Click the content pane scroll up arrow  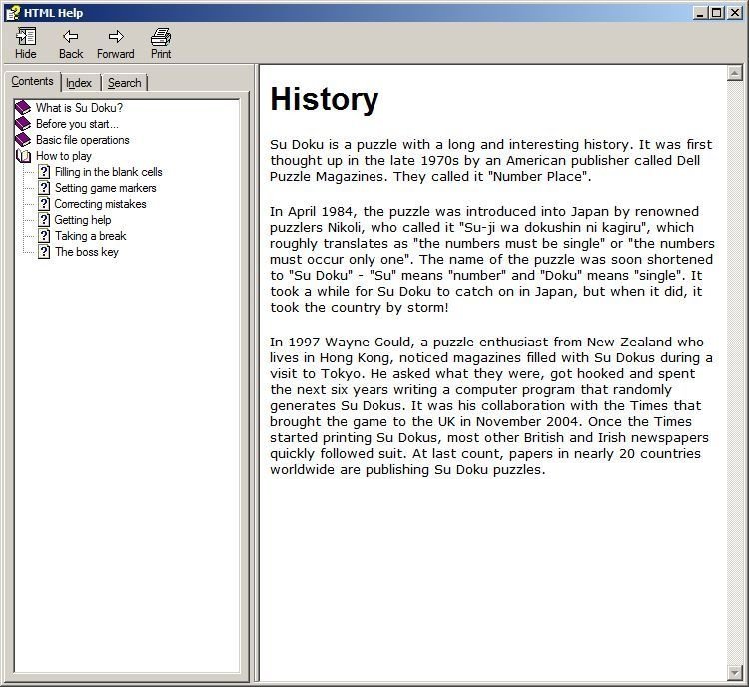click(735, 73)
